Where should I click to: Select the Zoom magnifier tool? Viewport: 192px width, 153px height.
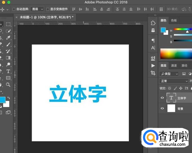(x=8, y=84)
